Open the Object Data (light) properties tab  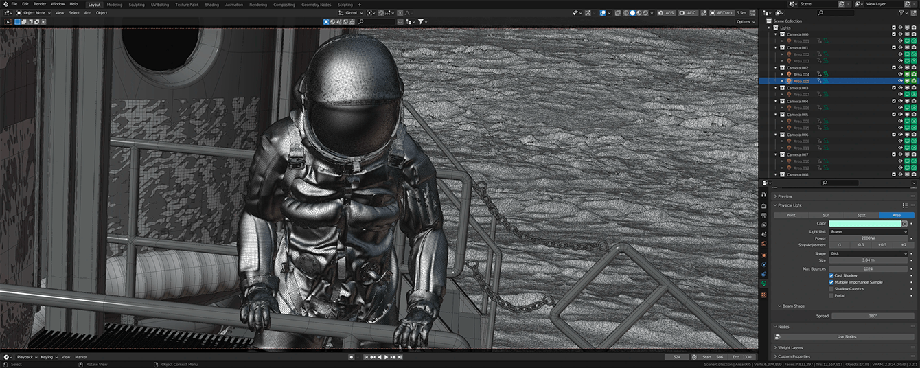click(764, 283)
